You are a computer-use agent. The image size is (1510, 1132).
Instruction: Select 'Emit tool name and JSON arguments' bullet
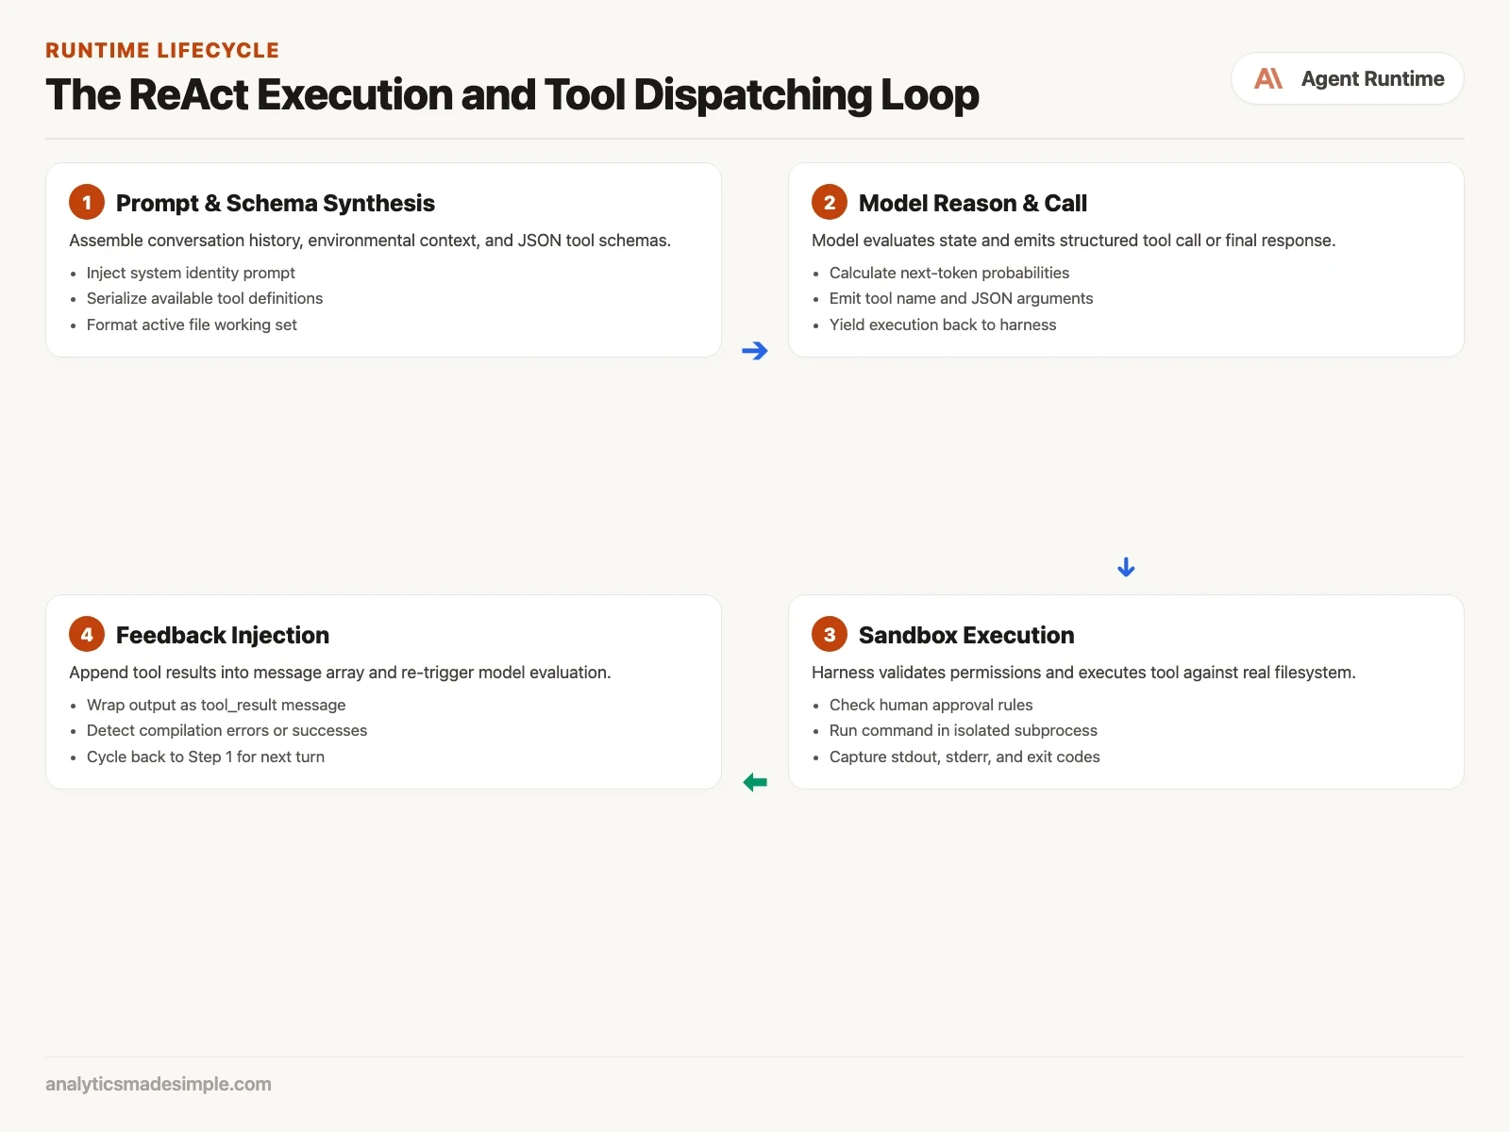(961, 298)
